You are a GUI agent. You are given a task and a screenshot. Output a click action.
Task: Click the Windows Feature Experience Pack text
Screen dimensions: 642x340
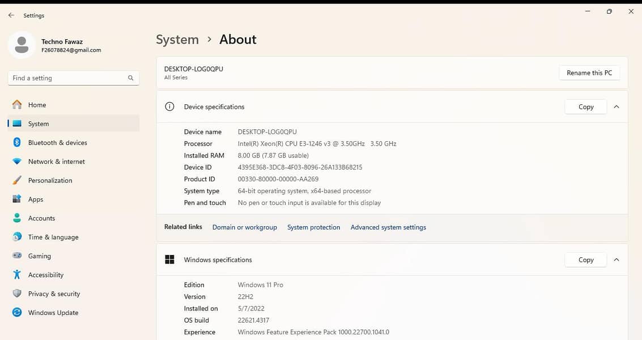point(313,332)
